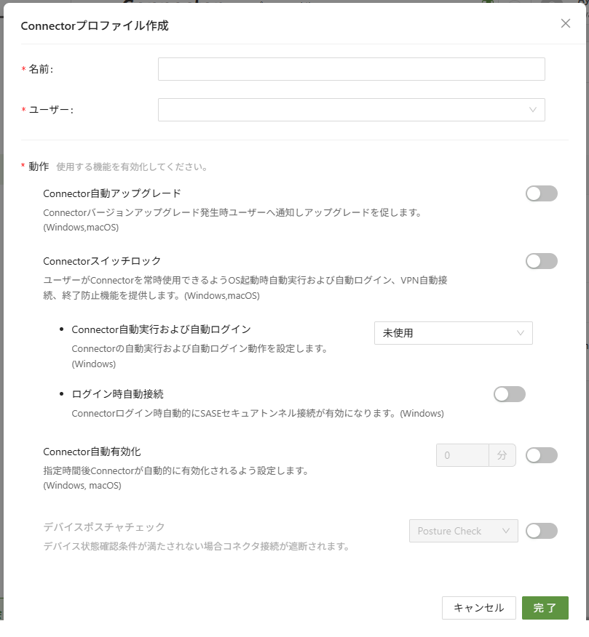
Task: Click the minutes (分) number field
Action: click(462, 454)
